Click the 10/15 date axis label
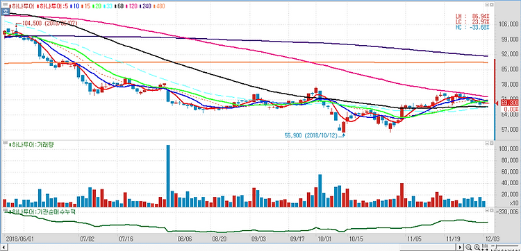This screenshot has height=251, width=521. click(356, 238)
